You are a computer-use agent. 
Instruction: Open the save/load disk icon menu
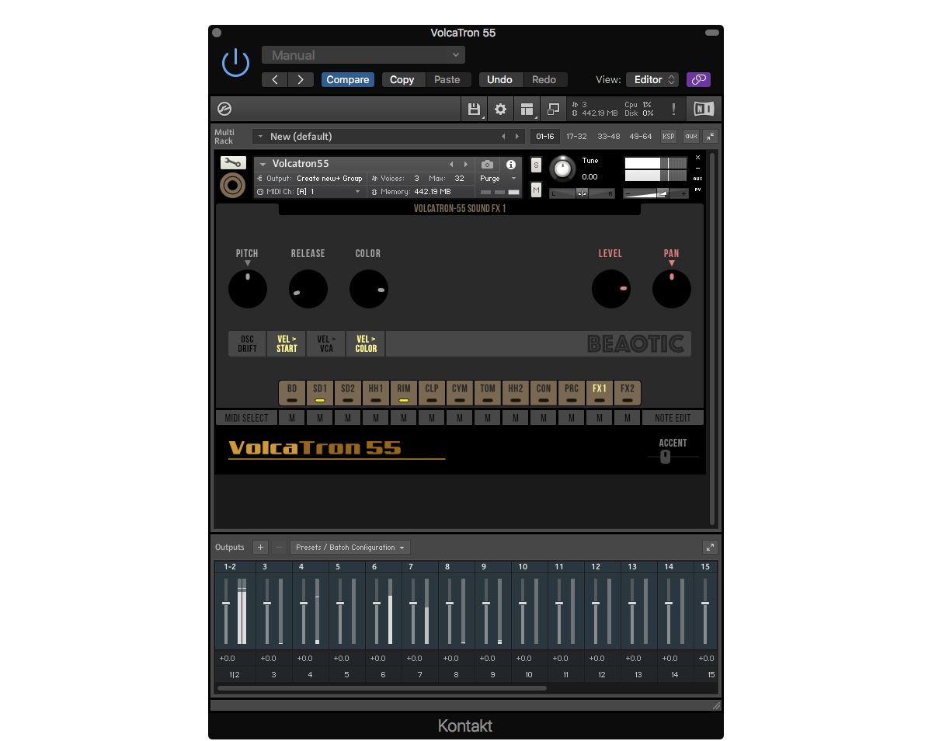pyautogui.click(x=473, y=110)
